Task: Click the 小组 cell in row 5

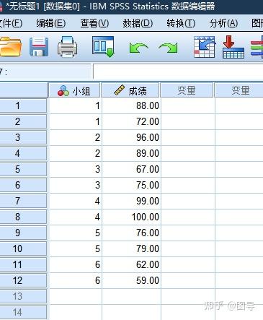Action: pyautogui.click(x=75, y=169)
